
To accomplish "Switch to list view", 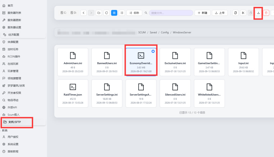I will pos(122,13).
